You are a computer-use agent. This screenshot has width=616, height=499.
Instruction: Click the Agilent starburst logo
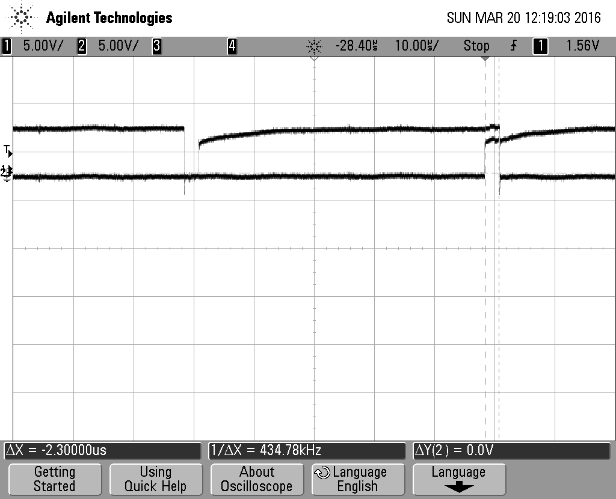pos(21,17)
